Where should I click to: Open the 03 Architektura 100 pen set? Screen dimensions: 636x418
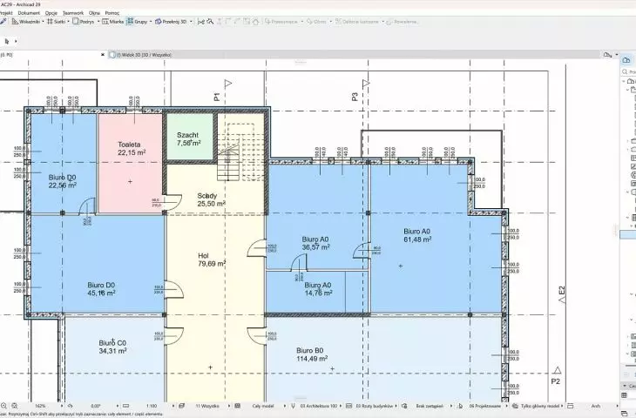319,406
